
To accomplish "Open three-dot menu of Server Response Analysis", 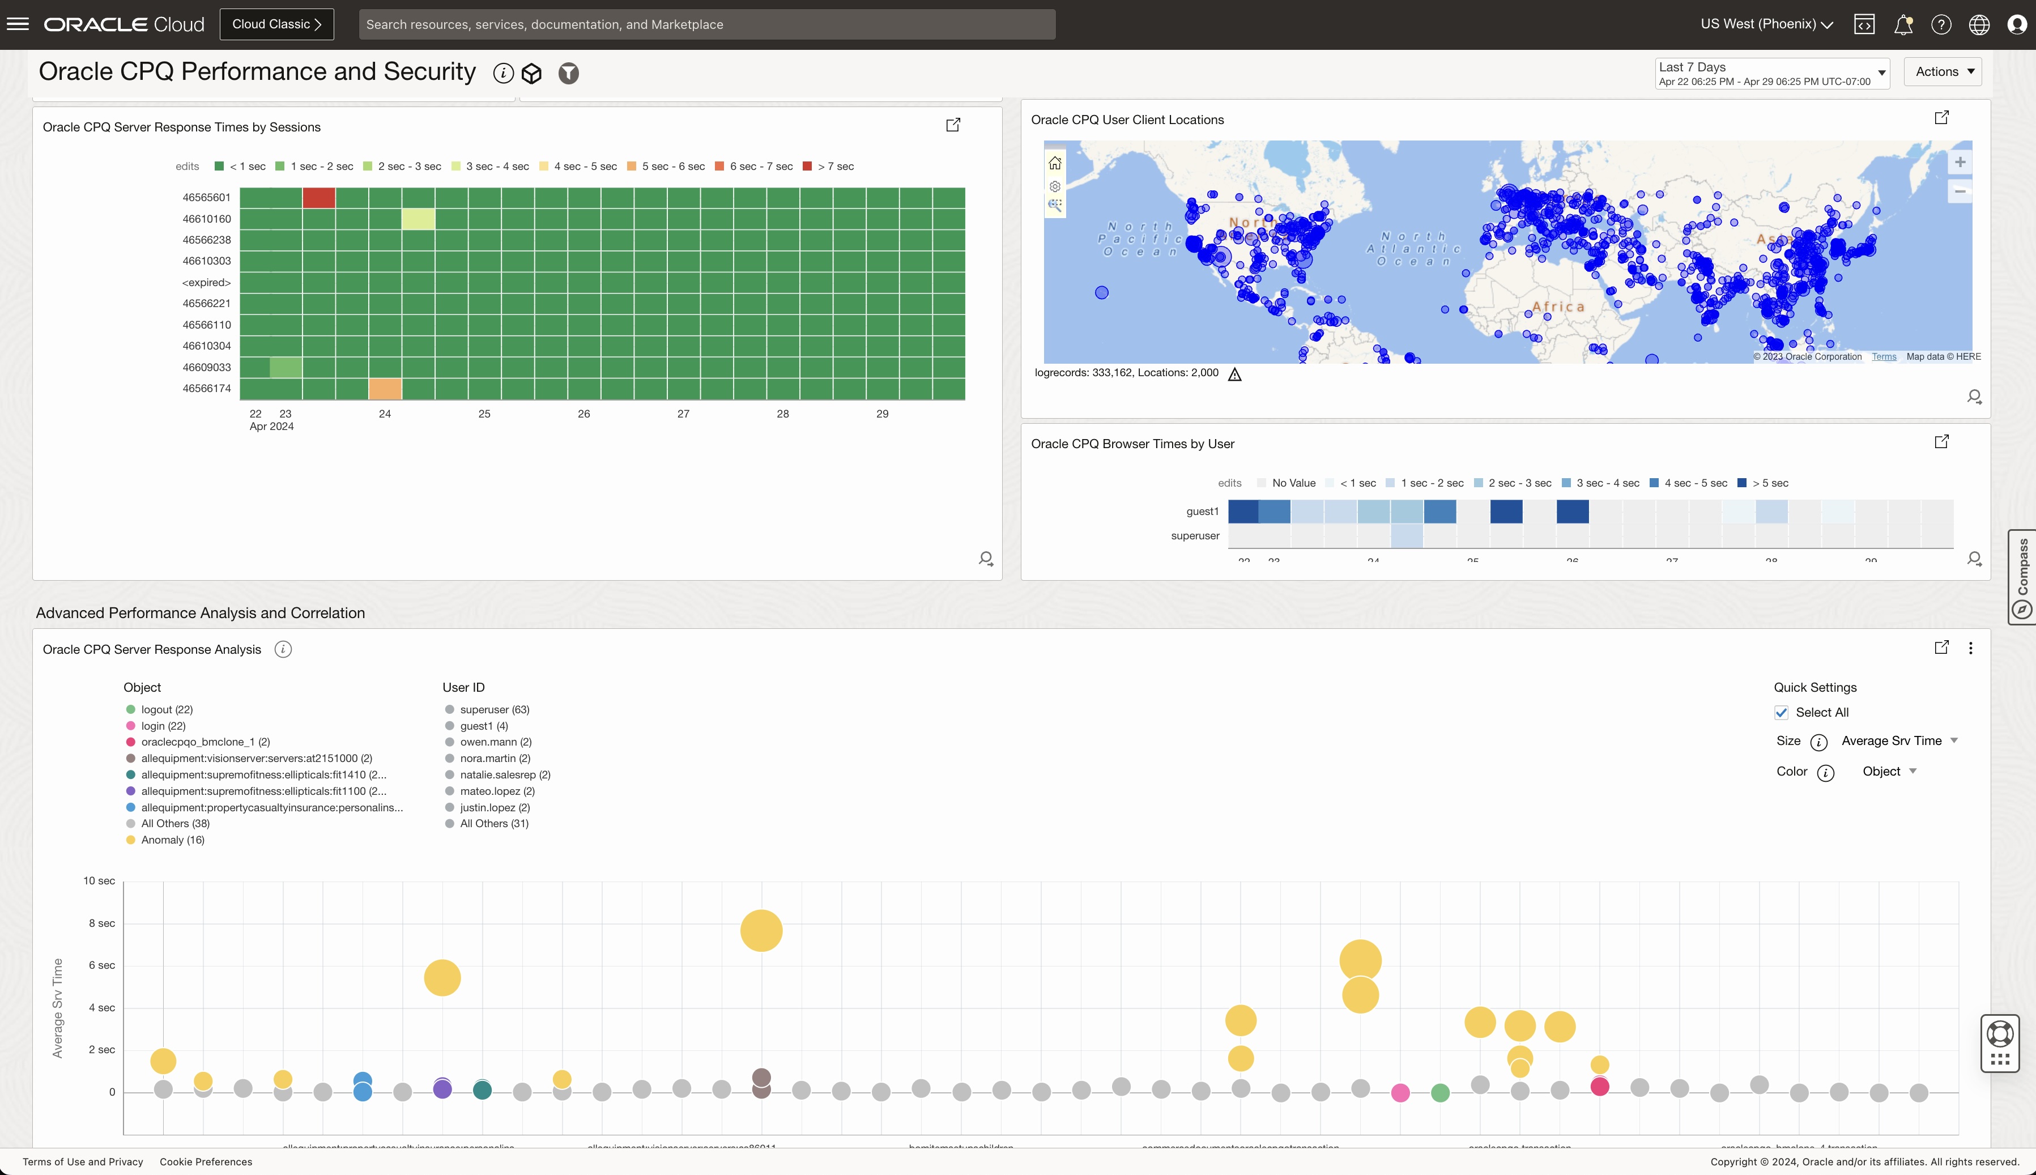I will (x=1971, y=648).
